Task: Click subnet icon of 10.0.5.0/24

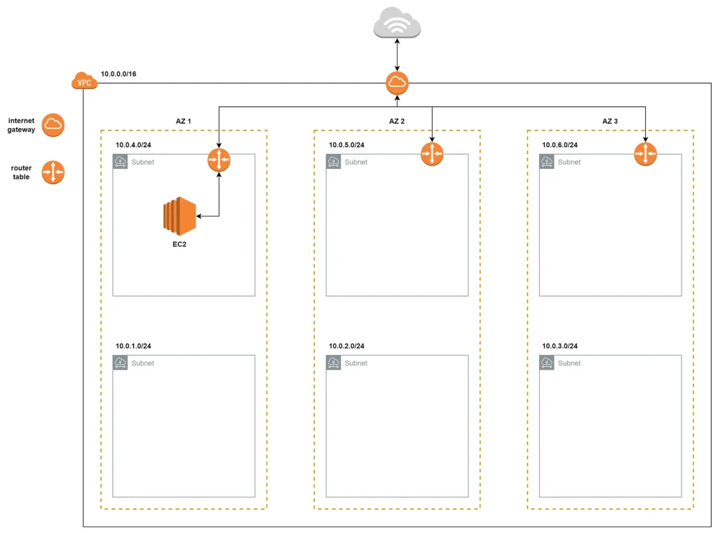Action: 333,162
